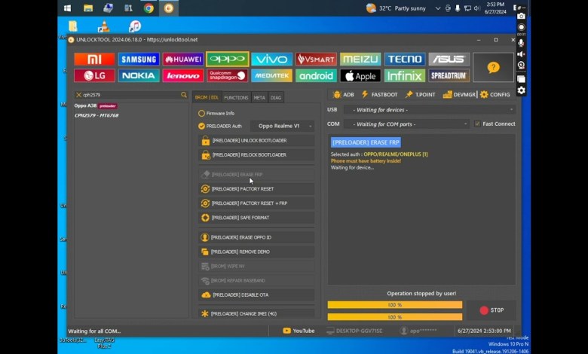The width and height of the screenshot is (588, 354).
Task: Select the MediaTek chipset tile
Action: tap(272, 75)
